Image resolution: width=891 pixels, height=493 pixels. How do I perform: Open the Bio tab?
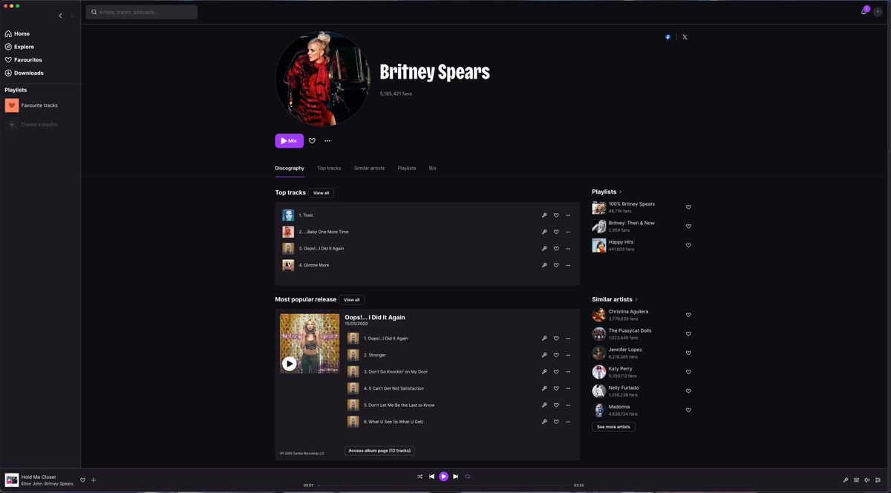coord(432,168)
